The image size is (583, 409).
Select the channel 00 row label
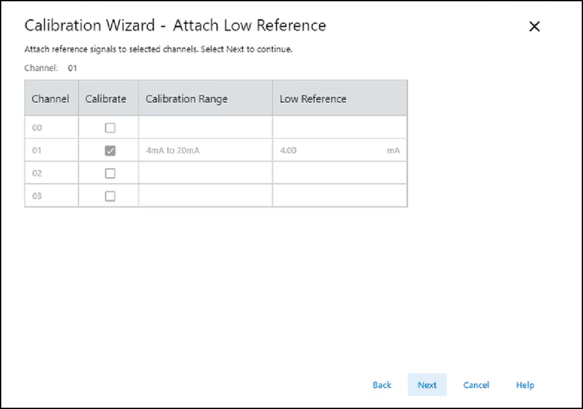[x=37, y=128]
